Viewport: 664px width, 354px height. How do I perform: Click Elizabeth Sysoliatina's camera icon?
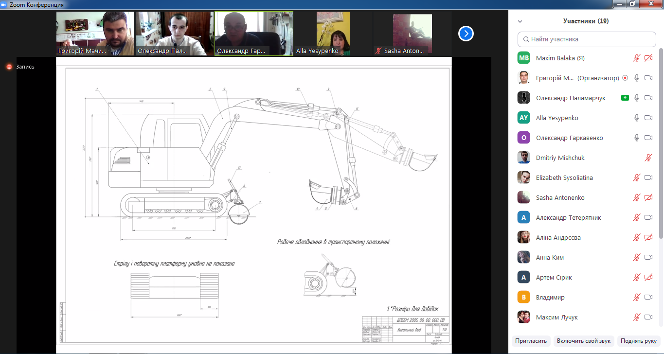pos(648,177)
